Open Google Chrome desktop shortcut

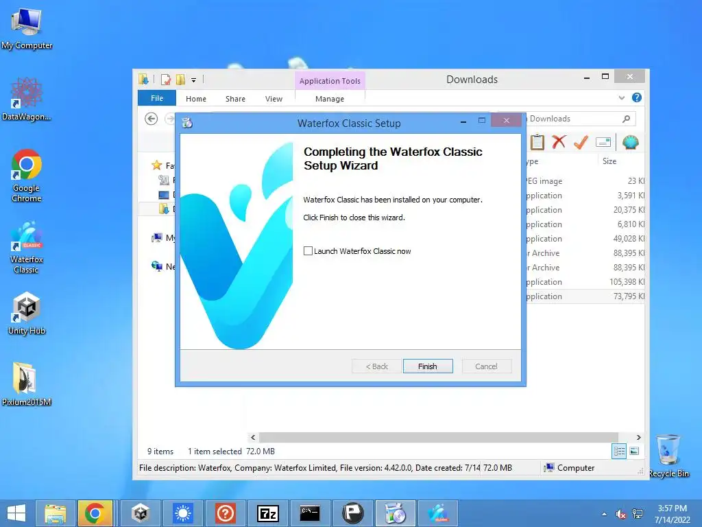pyautogui.click(x=27, y=176)
